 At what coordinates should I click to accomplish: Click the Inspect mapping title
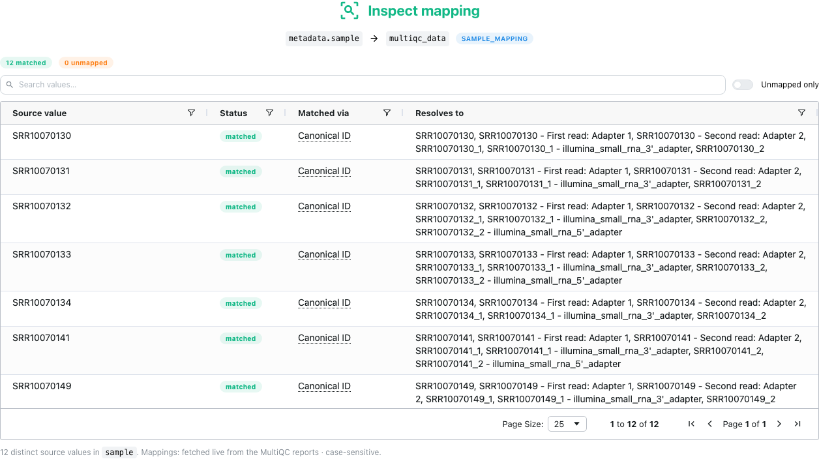424,11
